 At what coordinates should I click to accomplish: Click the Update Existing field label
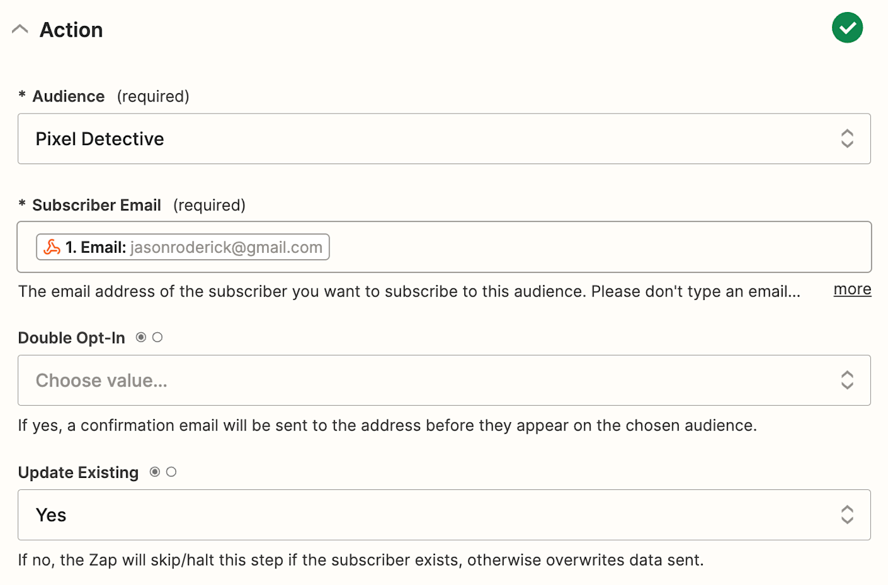click(78, 472)
